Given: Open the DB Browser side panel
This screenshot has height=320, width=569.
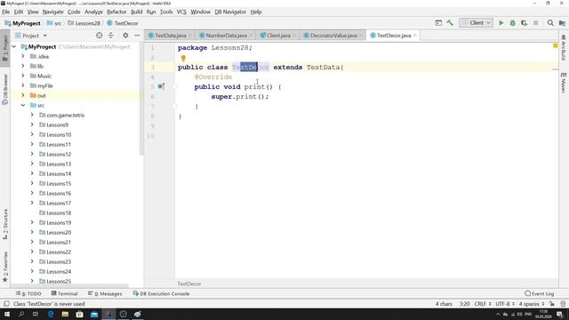Looking at the screenshot, I should pos(5,89).
